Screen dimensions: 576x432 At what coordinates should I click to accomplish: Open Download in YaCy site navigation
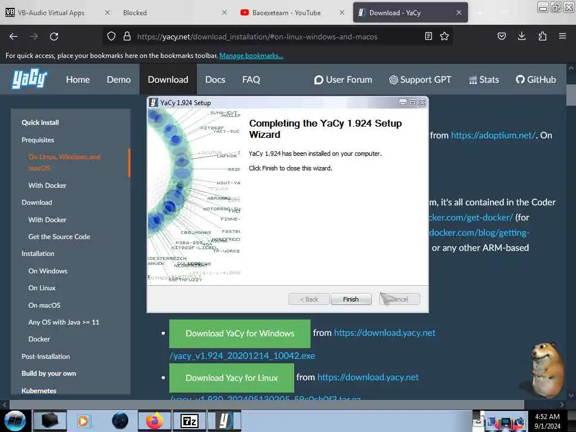(168, 80)
